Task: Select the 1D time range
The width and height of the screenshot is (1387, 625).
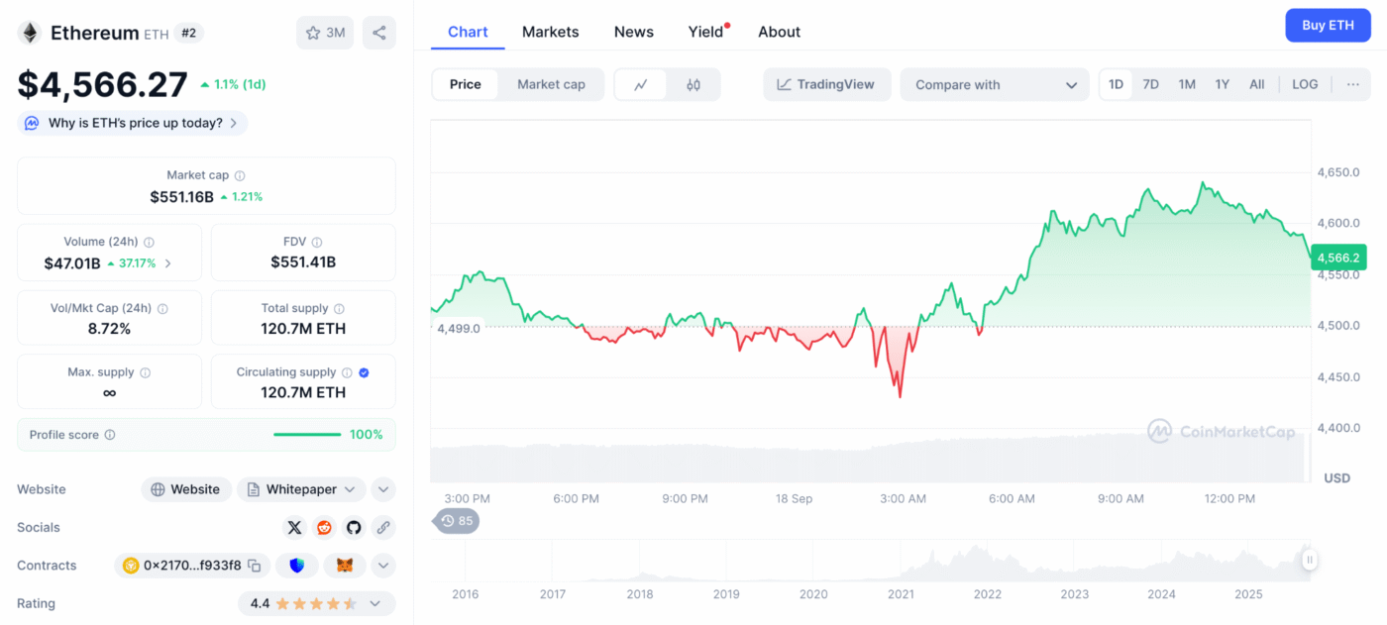Action: point(1116,84)
